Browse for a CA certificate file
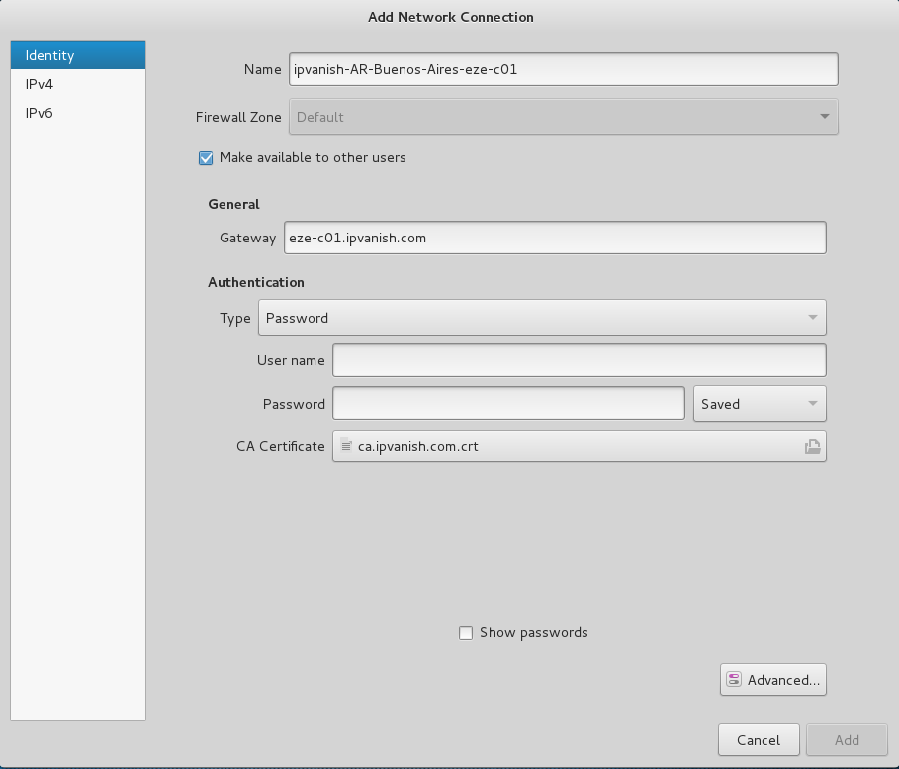The height and width of the screenshot is (769, 899). point(812,446)
